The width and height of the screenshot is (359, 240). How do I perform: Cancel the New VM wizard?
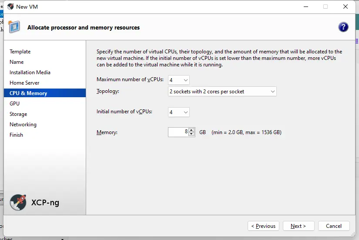point(334,226)
